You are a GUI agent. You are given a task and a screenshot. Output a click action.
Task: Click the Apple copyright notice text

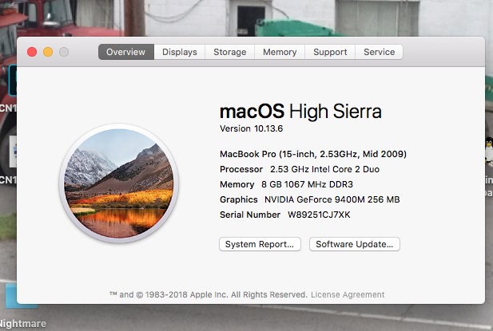coord(209,294)
